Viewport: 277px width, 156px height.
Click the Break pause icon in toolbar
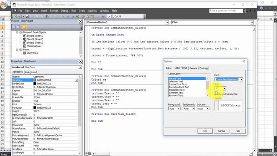pyautogui.click(x=68, y=16)
